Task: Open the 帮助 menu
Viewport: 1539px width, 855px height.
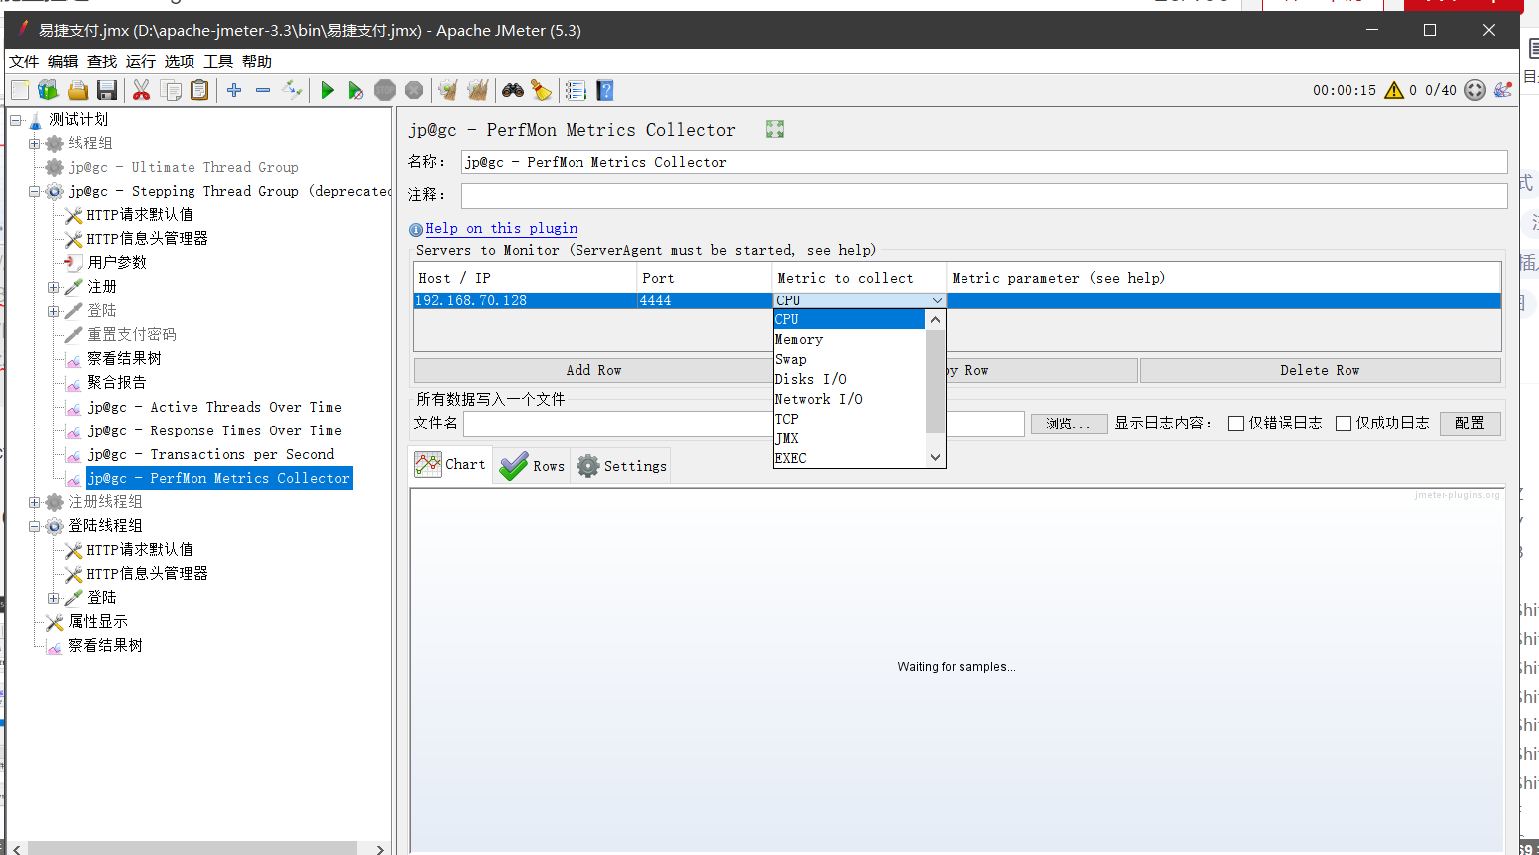Action: coord(257,62)
